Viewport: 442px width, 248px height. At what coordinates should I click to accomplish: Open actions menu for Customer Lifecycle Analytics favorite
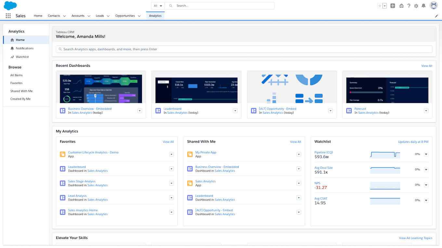tap(171, 154)
